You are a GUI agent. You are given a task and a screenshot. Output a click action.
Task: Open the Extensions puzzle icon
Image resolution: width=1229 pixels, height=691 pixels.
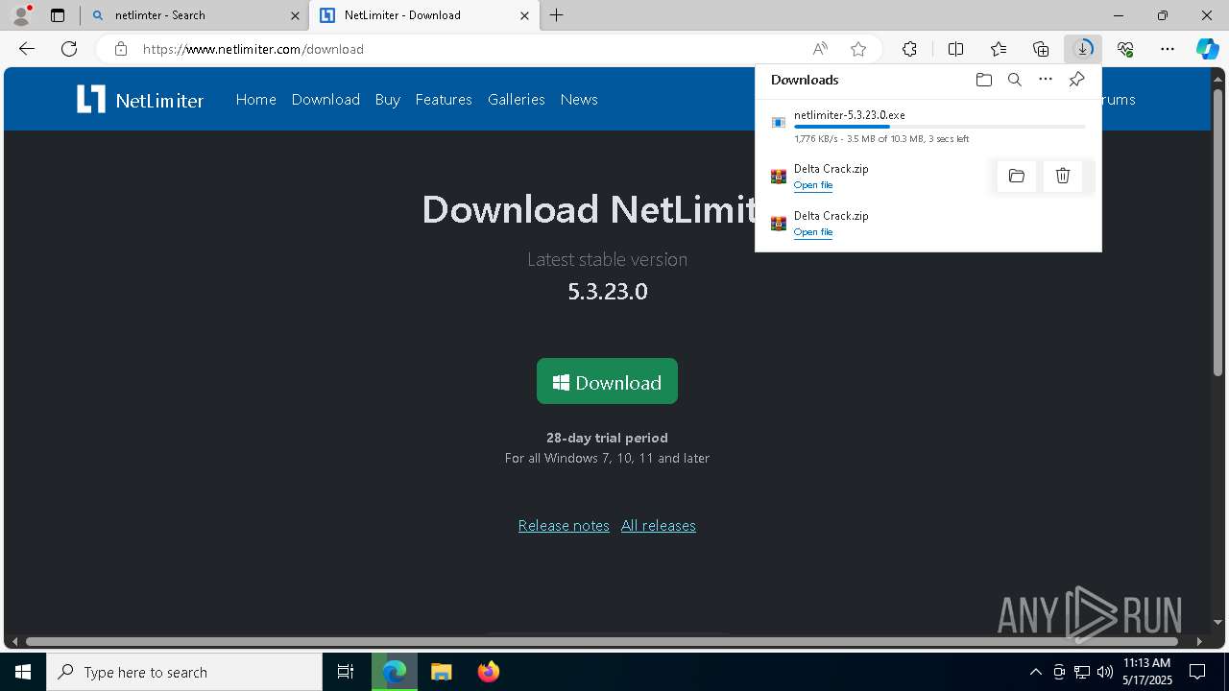[x=909, y=49]
